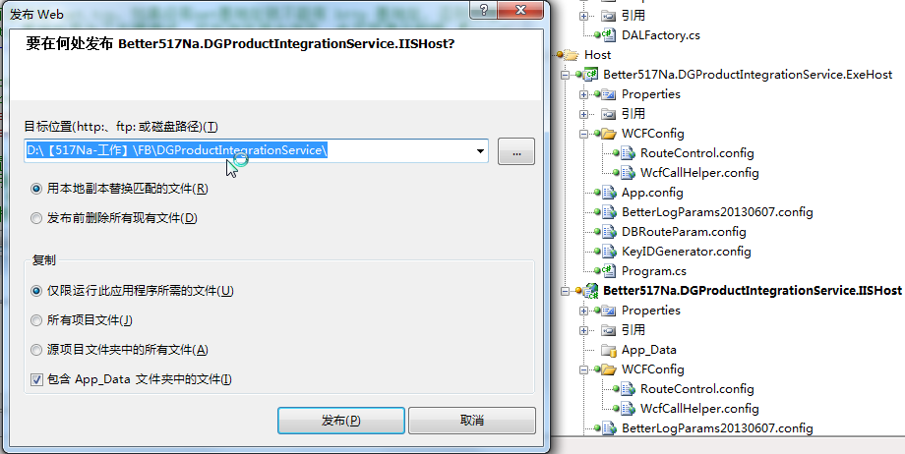Viewport: 905px width, 454px height.
Task: Select 仅限运行此应用程序所需的文件 radio option
Action: (x=36, y=291)
